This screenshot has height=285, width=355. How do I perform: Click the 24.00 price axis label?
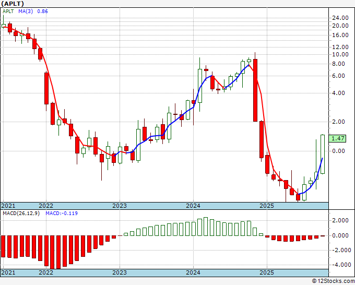(340, 18)
